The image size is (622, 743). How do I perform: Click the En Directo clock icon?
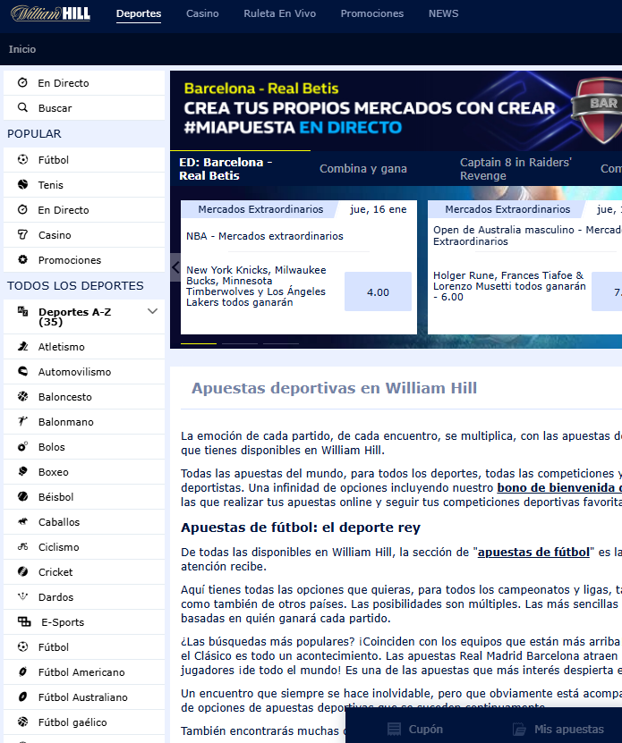click(x=22, y=83)
